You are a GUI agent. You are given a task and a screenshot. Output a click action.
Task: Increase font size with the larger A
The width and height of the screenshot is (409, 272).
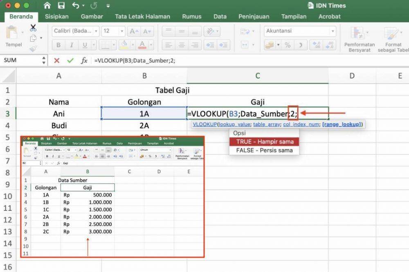pos(134,31)
